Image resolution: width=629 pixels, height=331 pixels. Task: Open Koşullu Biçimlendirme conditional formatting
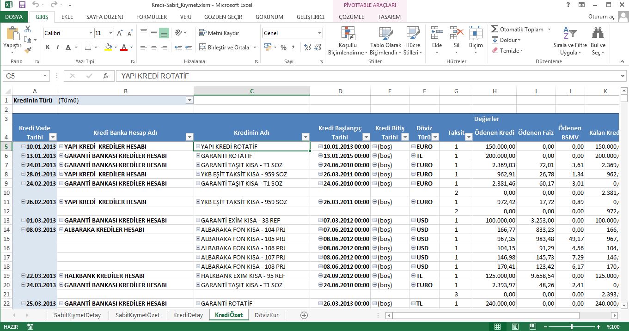tap(348, 41)
